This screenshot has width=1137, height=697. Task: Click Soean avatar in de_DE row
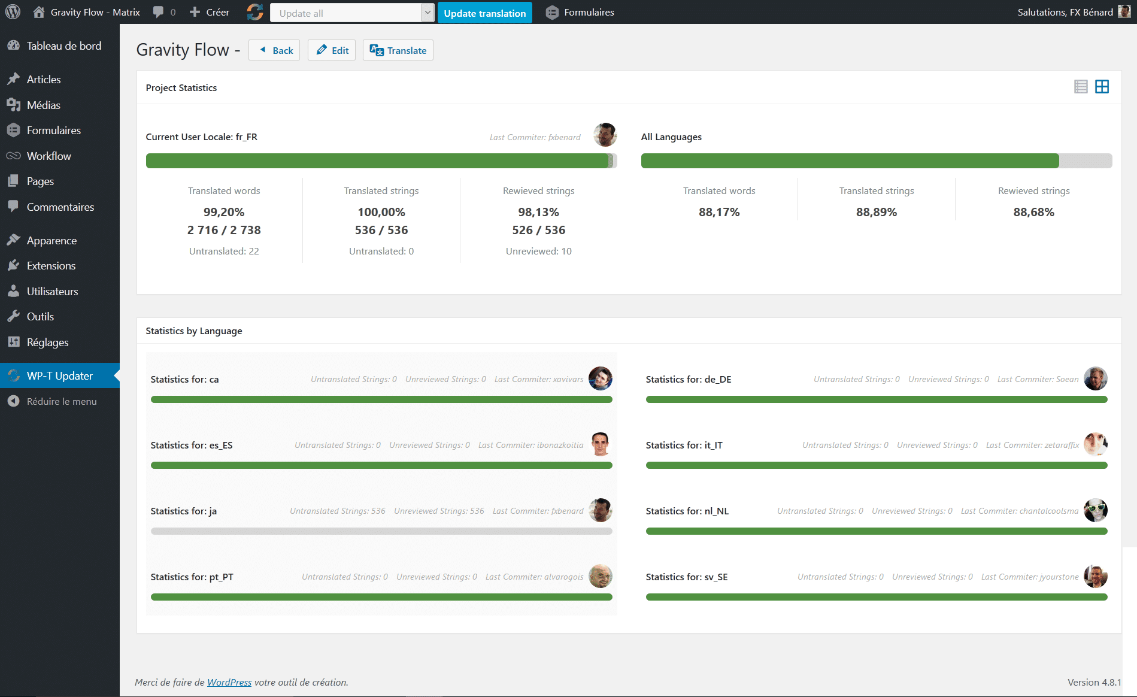point(1096,378)
